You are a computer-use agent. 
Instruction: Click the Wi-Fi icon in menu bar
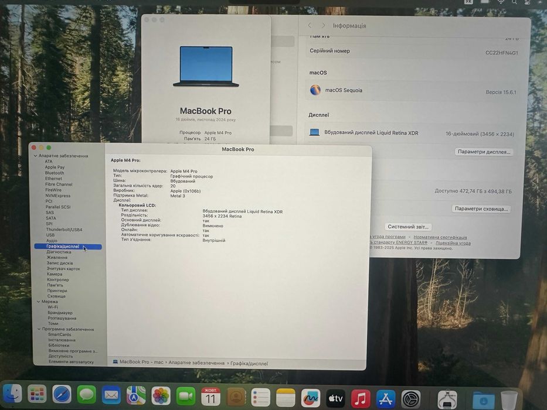[x=501, y=2]
